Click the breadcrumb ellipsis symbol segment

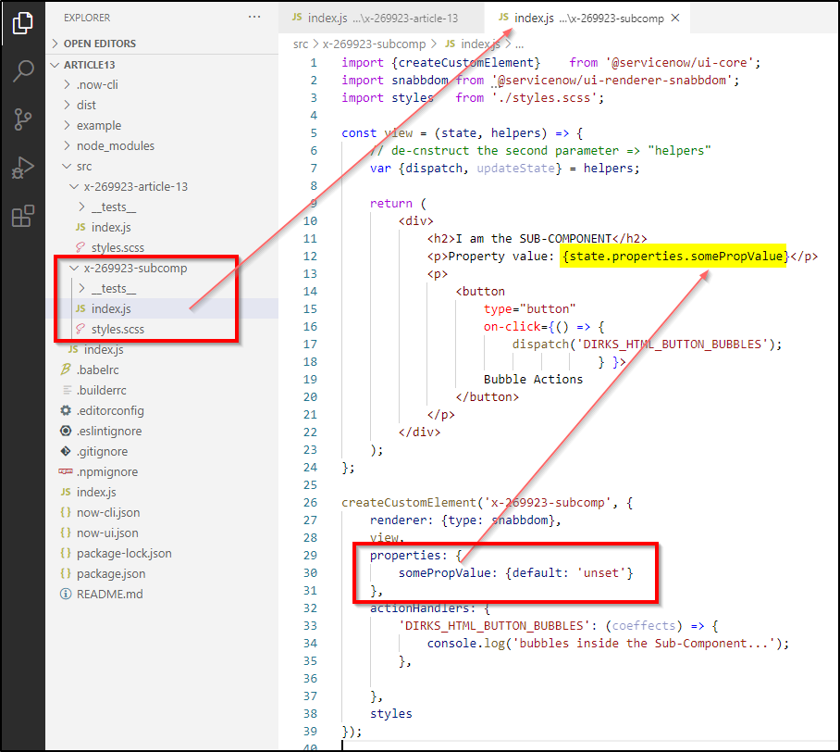click(520, 44)
